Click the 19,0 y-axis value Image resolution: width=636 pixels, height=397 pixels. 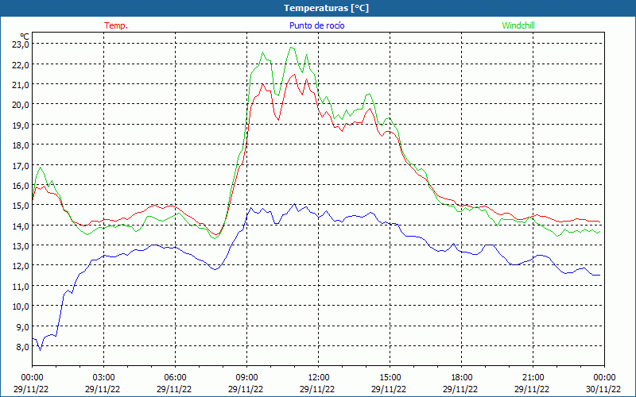tap(21, 125)
